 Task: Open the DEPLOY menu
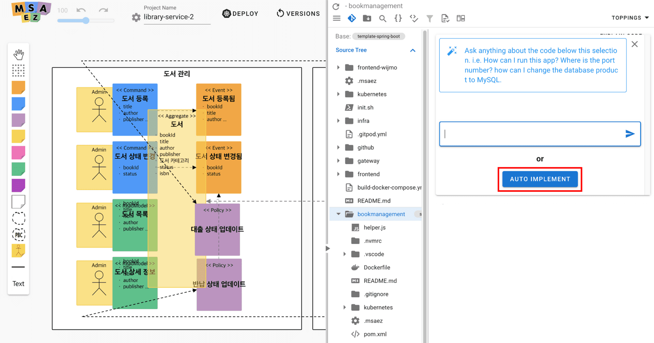click(x=240, y=14)
